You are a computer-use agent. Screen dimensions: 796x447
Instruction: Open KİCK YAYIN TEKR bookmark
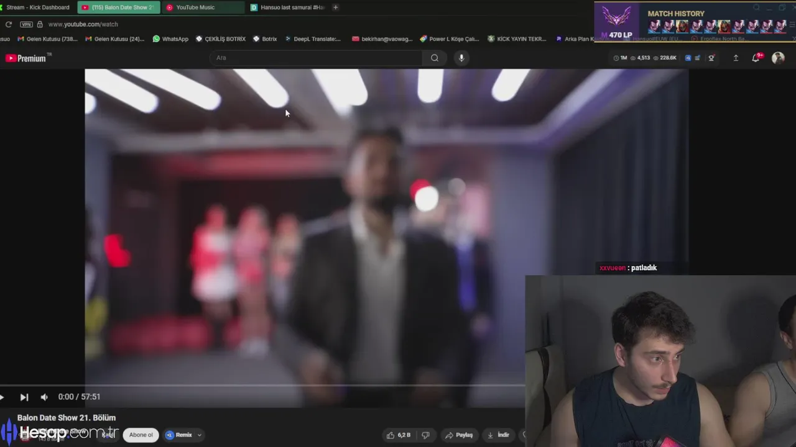[517, 39]
